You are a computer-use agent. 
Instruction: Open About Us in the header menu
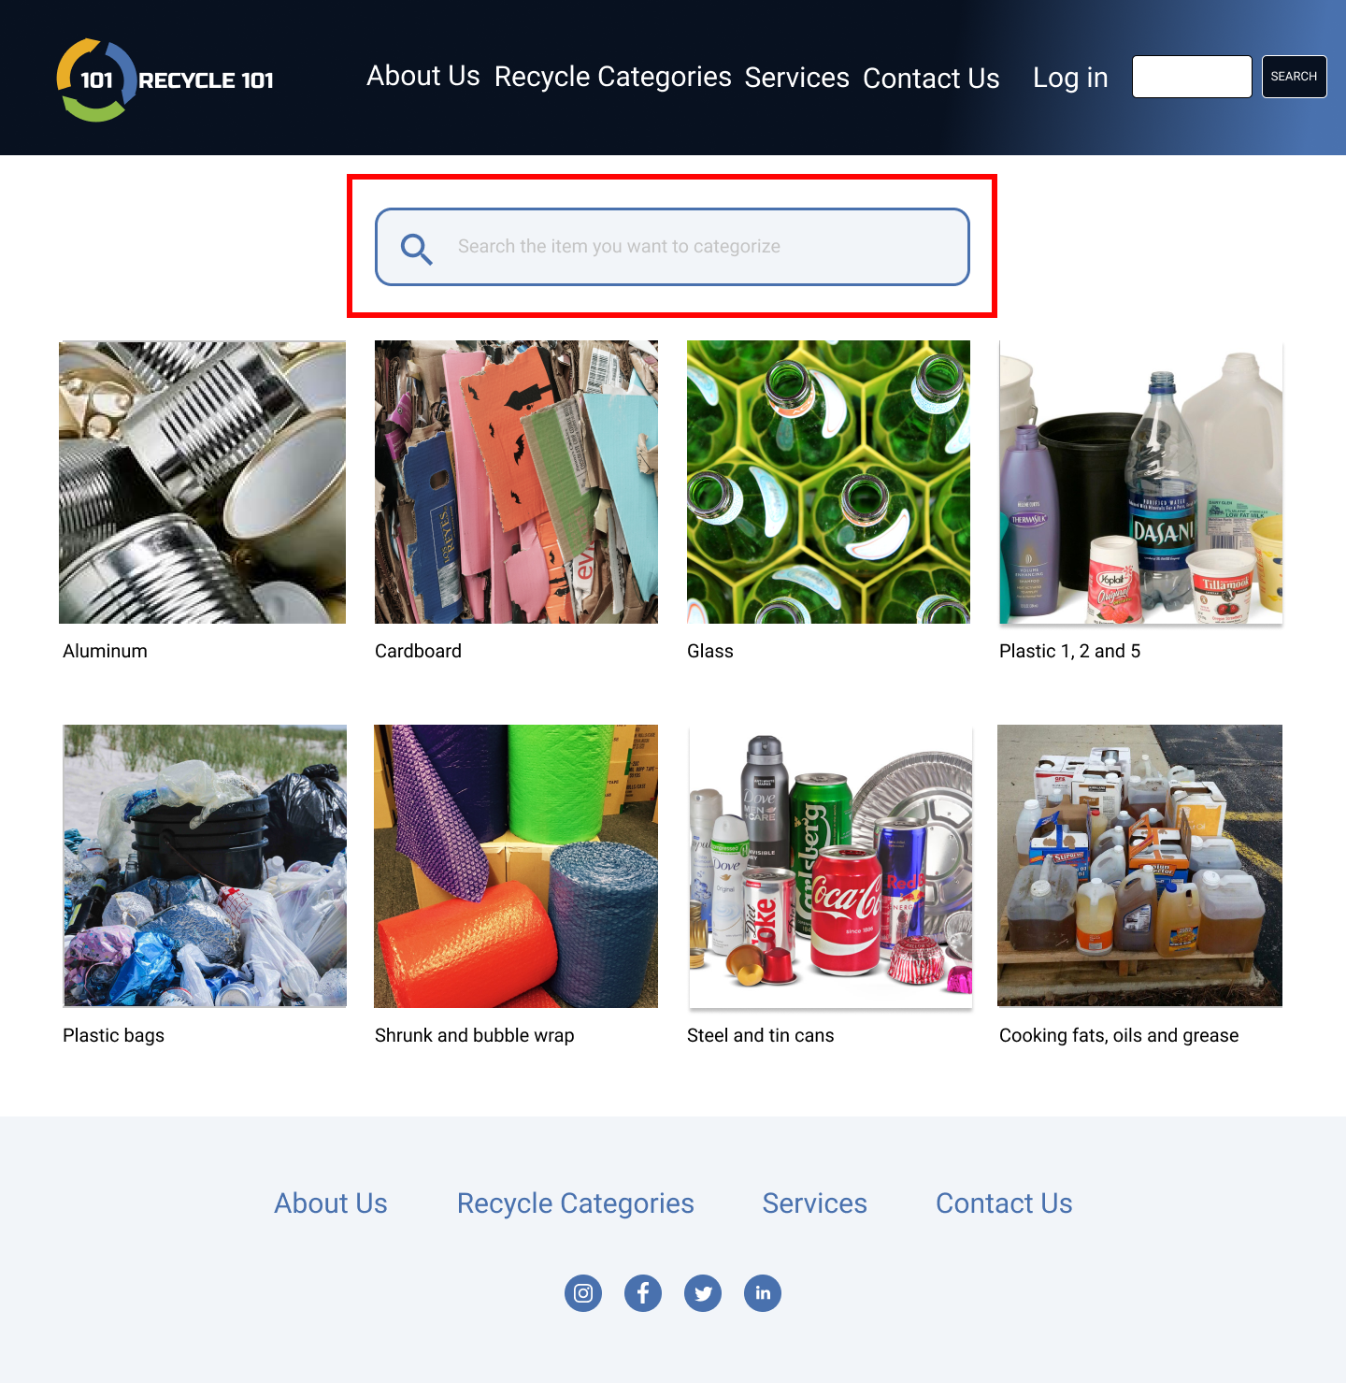tap(423, 76)
